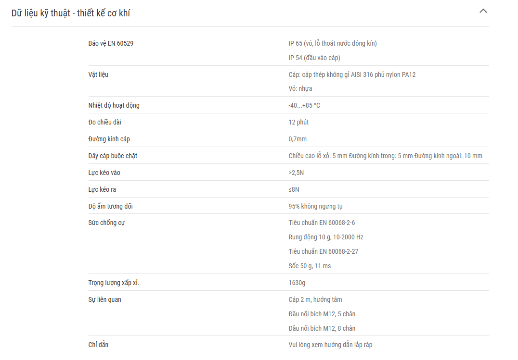Click the 'IP 54 (đầu vào cáp)' text
The height and width of the screenshot is (360, 518).
314,58
